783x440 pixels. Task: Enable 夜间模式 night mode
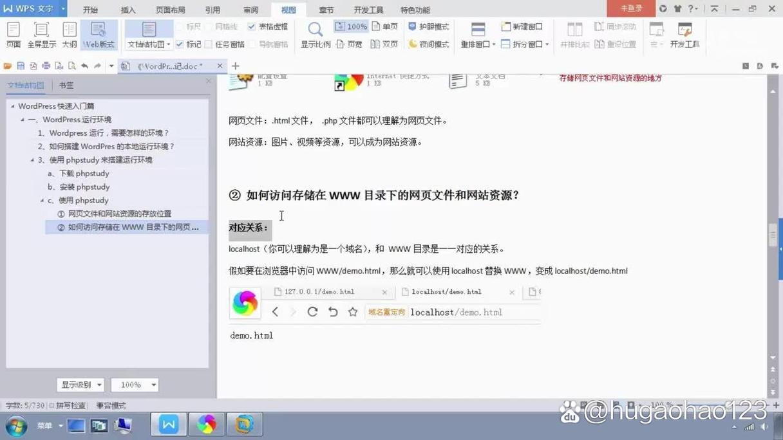point(429,44)
